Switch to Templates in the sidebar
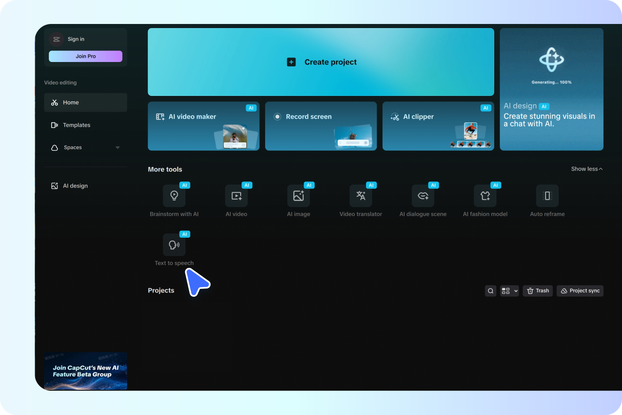Image resolution: width=622 pixels, height=415 pixels. (76, 125)
